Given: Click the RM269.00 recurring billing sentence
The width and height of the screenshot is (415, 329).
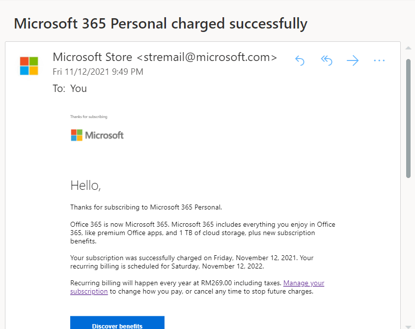Looking at the screenshot, I should pyautogui.click(x=176, y=283).
